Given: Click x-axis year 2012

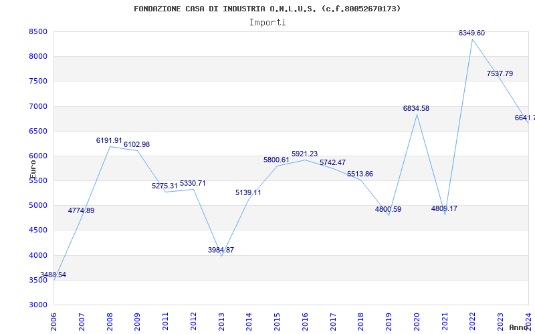Looking at the screenshot, I should (193, 321).
